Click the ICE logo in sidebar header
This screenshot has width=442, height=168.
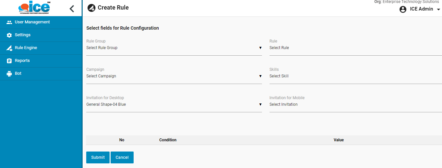pos(34,8)
